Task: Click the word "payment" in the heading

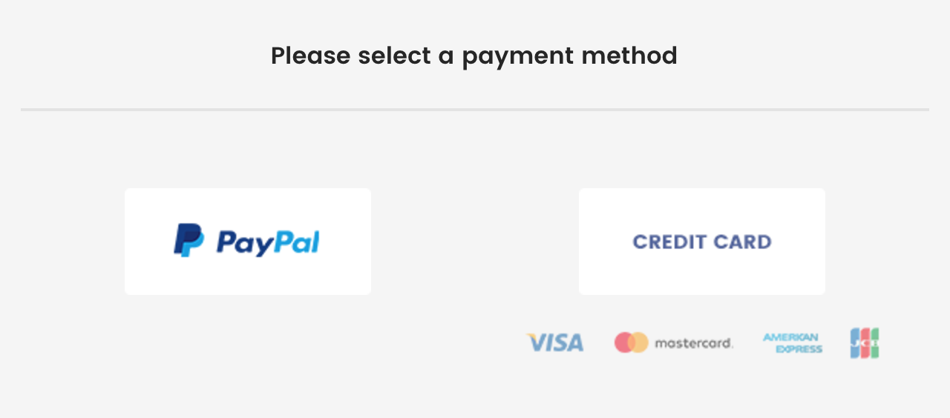Action: (513, 56)
